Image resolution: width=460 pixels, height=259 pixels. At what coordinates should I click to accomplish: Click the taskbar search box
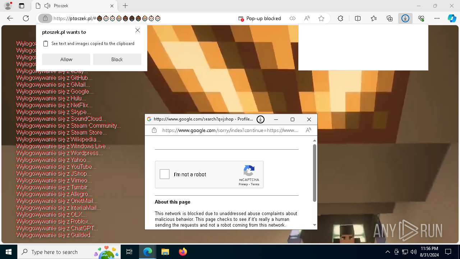pos(69,252)
